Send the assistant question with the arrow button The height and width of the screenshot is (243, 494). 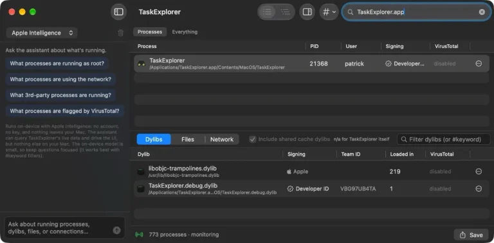point(117,230)
